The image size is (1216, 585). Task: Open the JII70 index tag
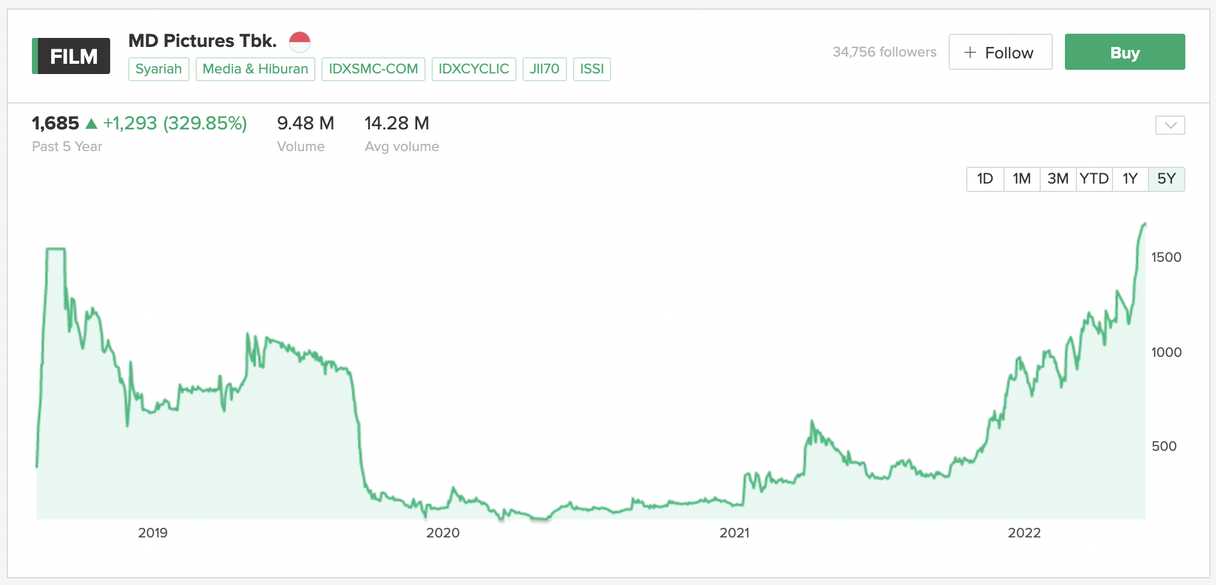point(544,69)
